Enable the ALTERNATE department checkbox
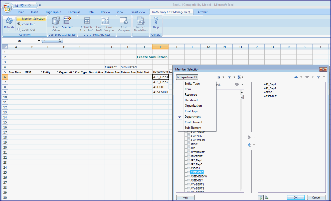Screen dimensions: 331x201 coord(188,152)
